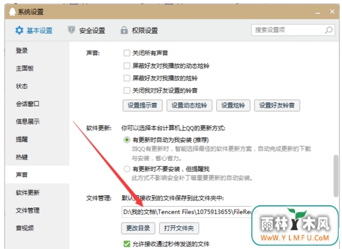Click the gear icon for basic settings

[x=19, y=30]
